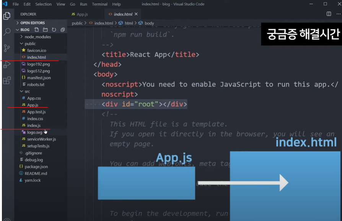Switch to the index.html editor tab
This screenshot has width=342, height=221.
click(123, 14)
